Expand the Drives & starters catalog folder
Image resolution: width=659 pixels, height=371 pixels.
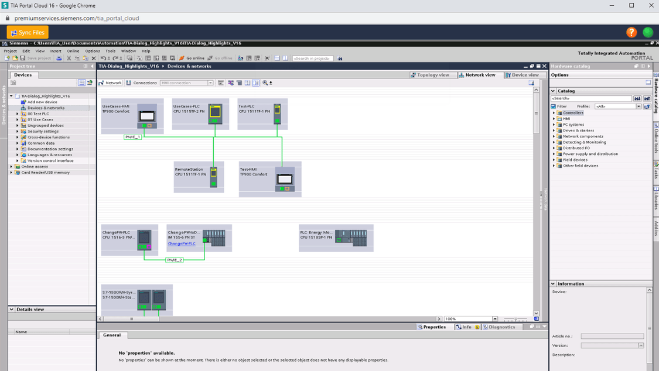click(554, 130)
